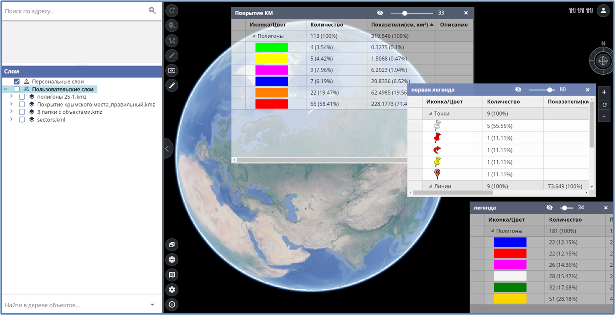Open the settings gear in map toolbar
Screen dimensions: 615x315
pyautogui.click(x=172, y=290)
